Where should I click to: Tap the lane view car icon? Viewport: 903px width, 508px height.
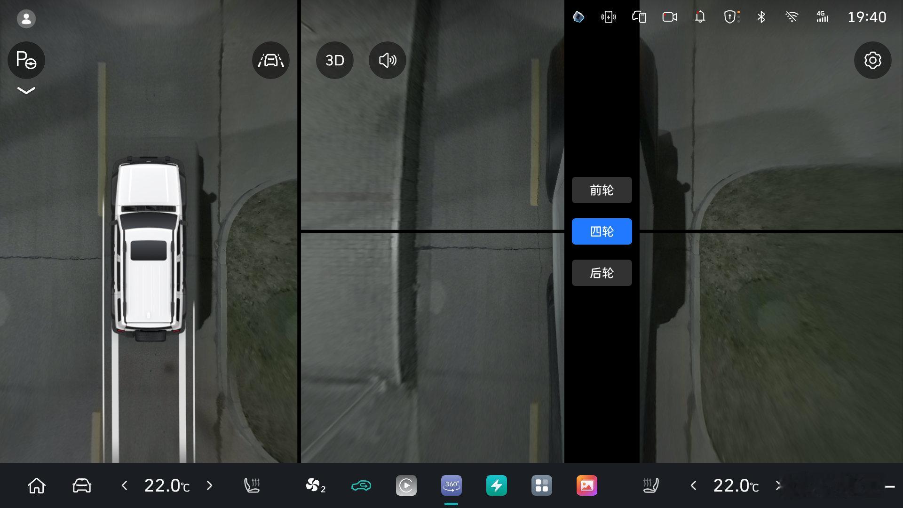270,60
